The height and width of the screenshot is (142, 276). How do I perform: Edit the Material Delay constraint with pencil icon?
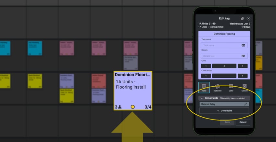(246, 104)
